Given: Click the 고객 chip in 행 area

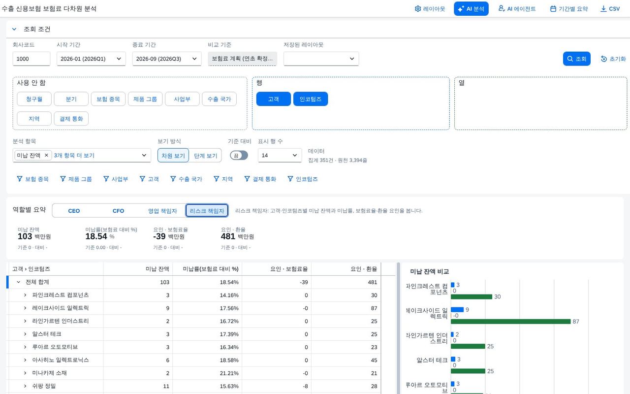Looking at the screenshot, I should tap(273, 99).
